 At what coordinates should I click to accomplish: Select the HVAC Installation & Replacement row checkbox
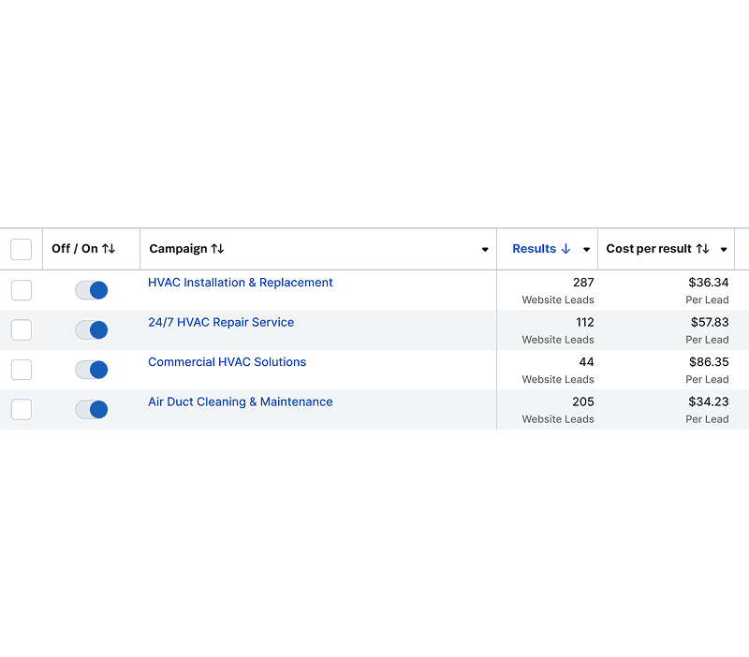click(x=22, y=290)
